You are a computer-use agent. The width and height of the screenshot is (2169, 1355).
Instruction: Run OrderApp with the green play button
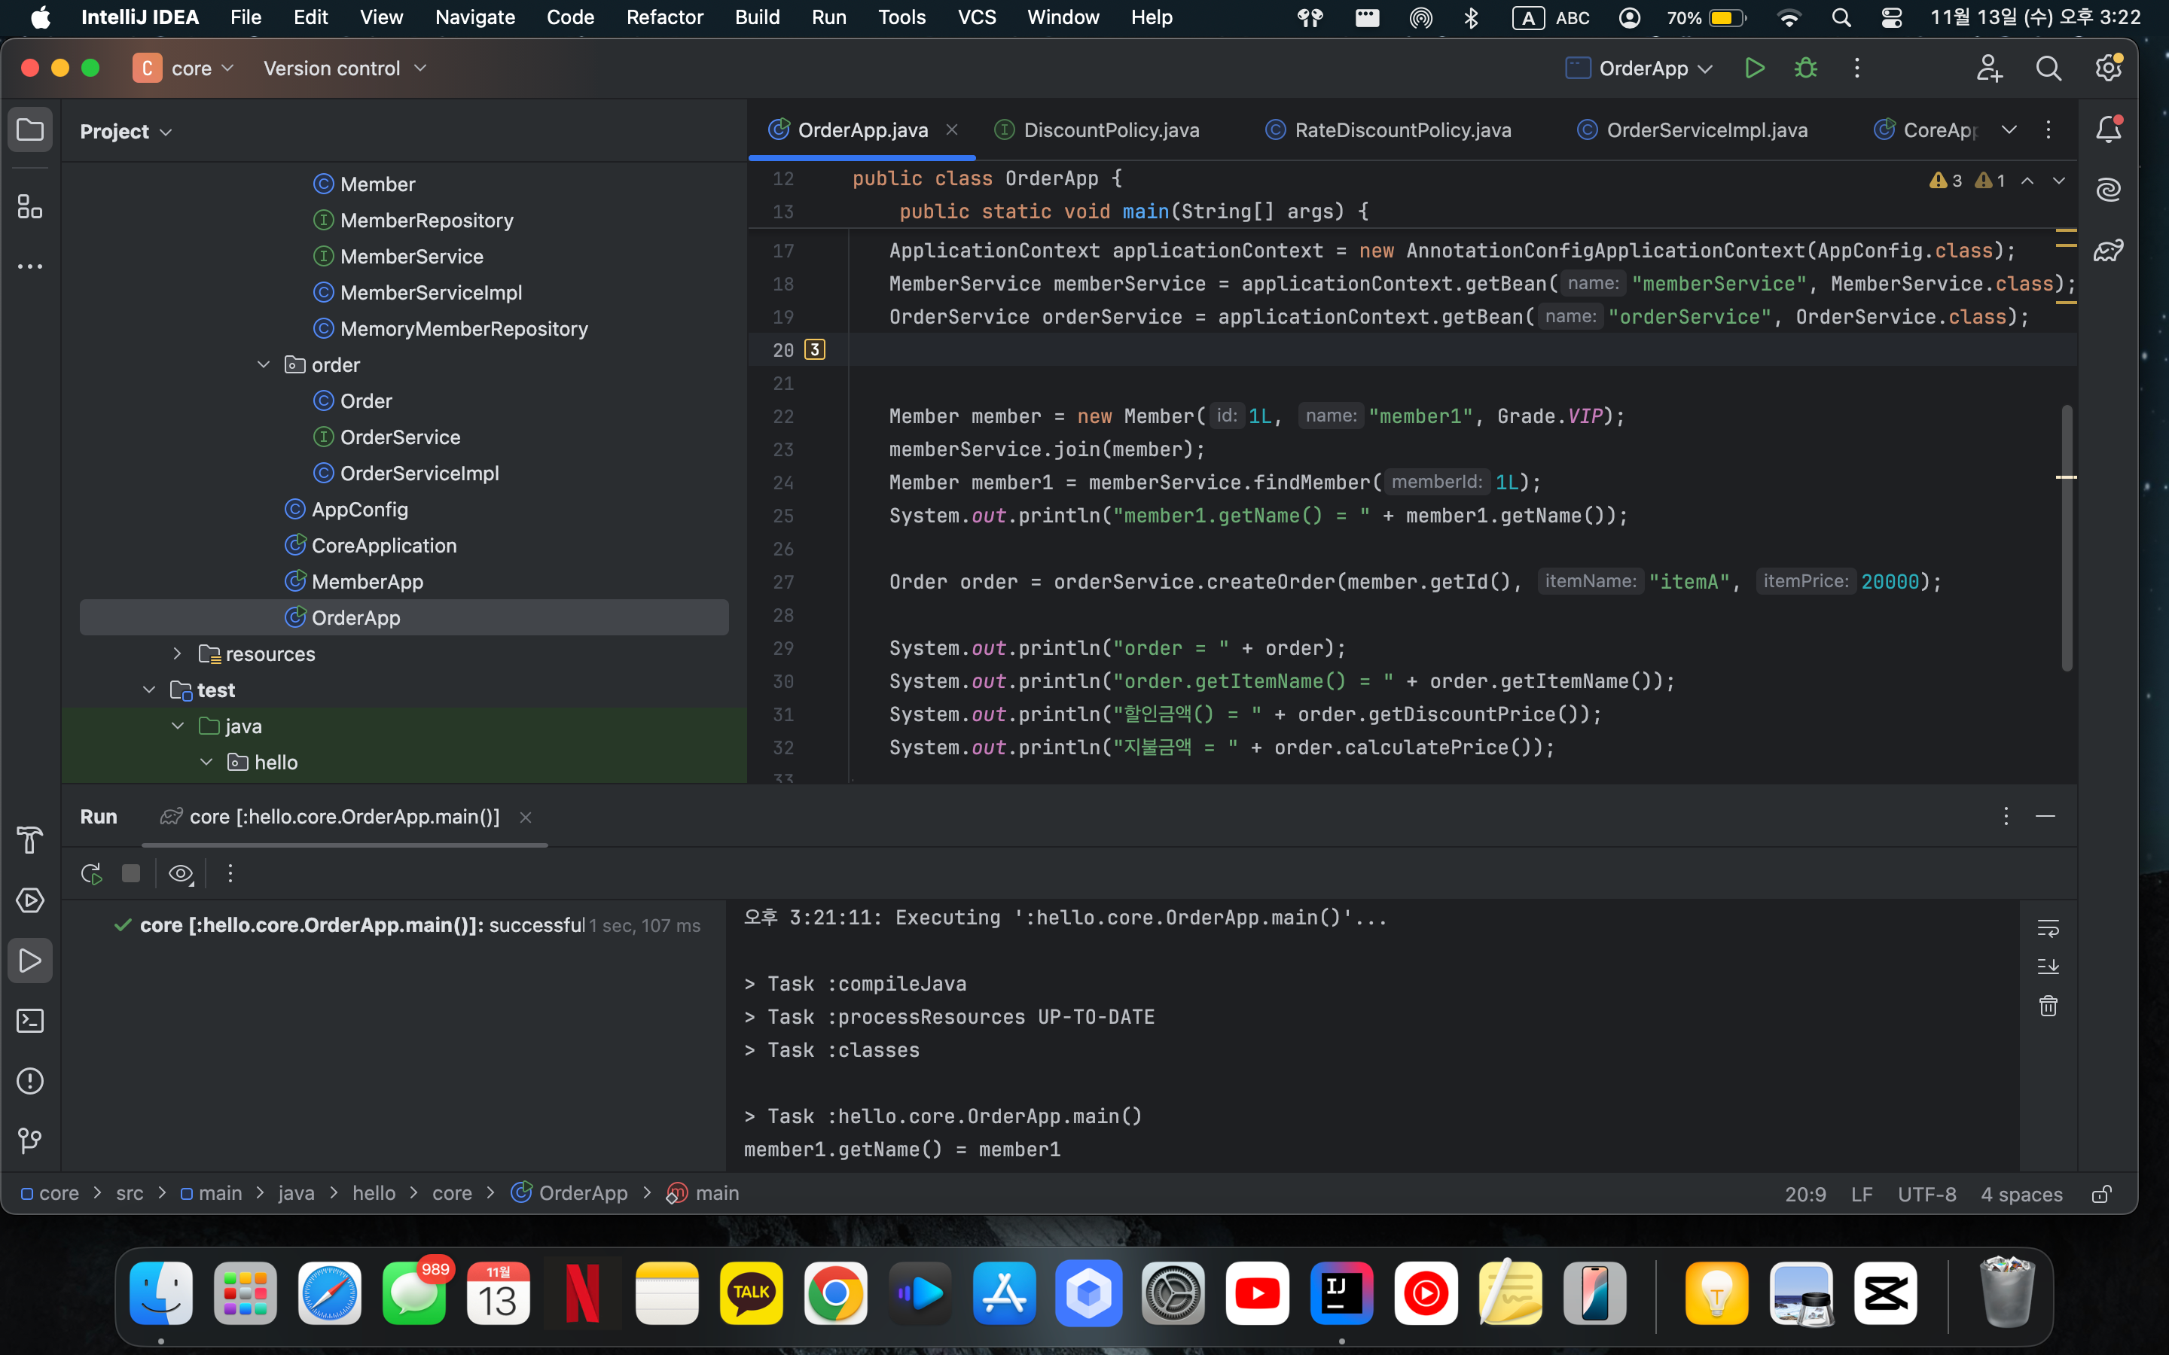[x=1754, y=68]
